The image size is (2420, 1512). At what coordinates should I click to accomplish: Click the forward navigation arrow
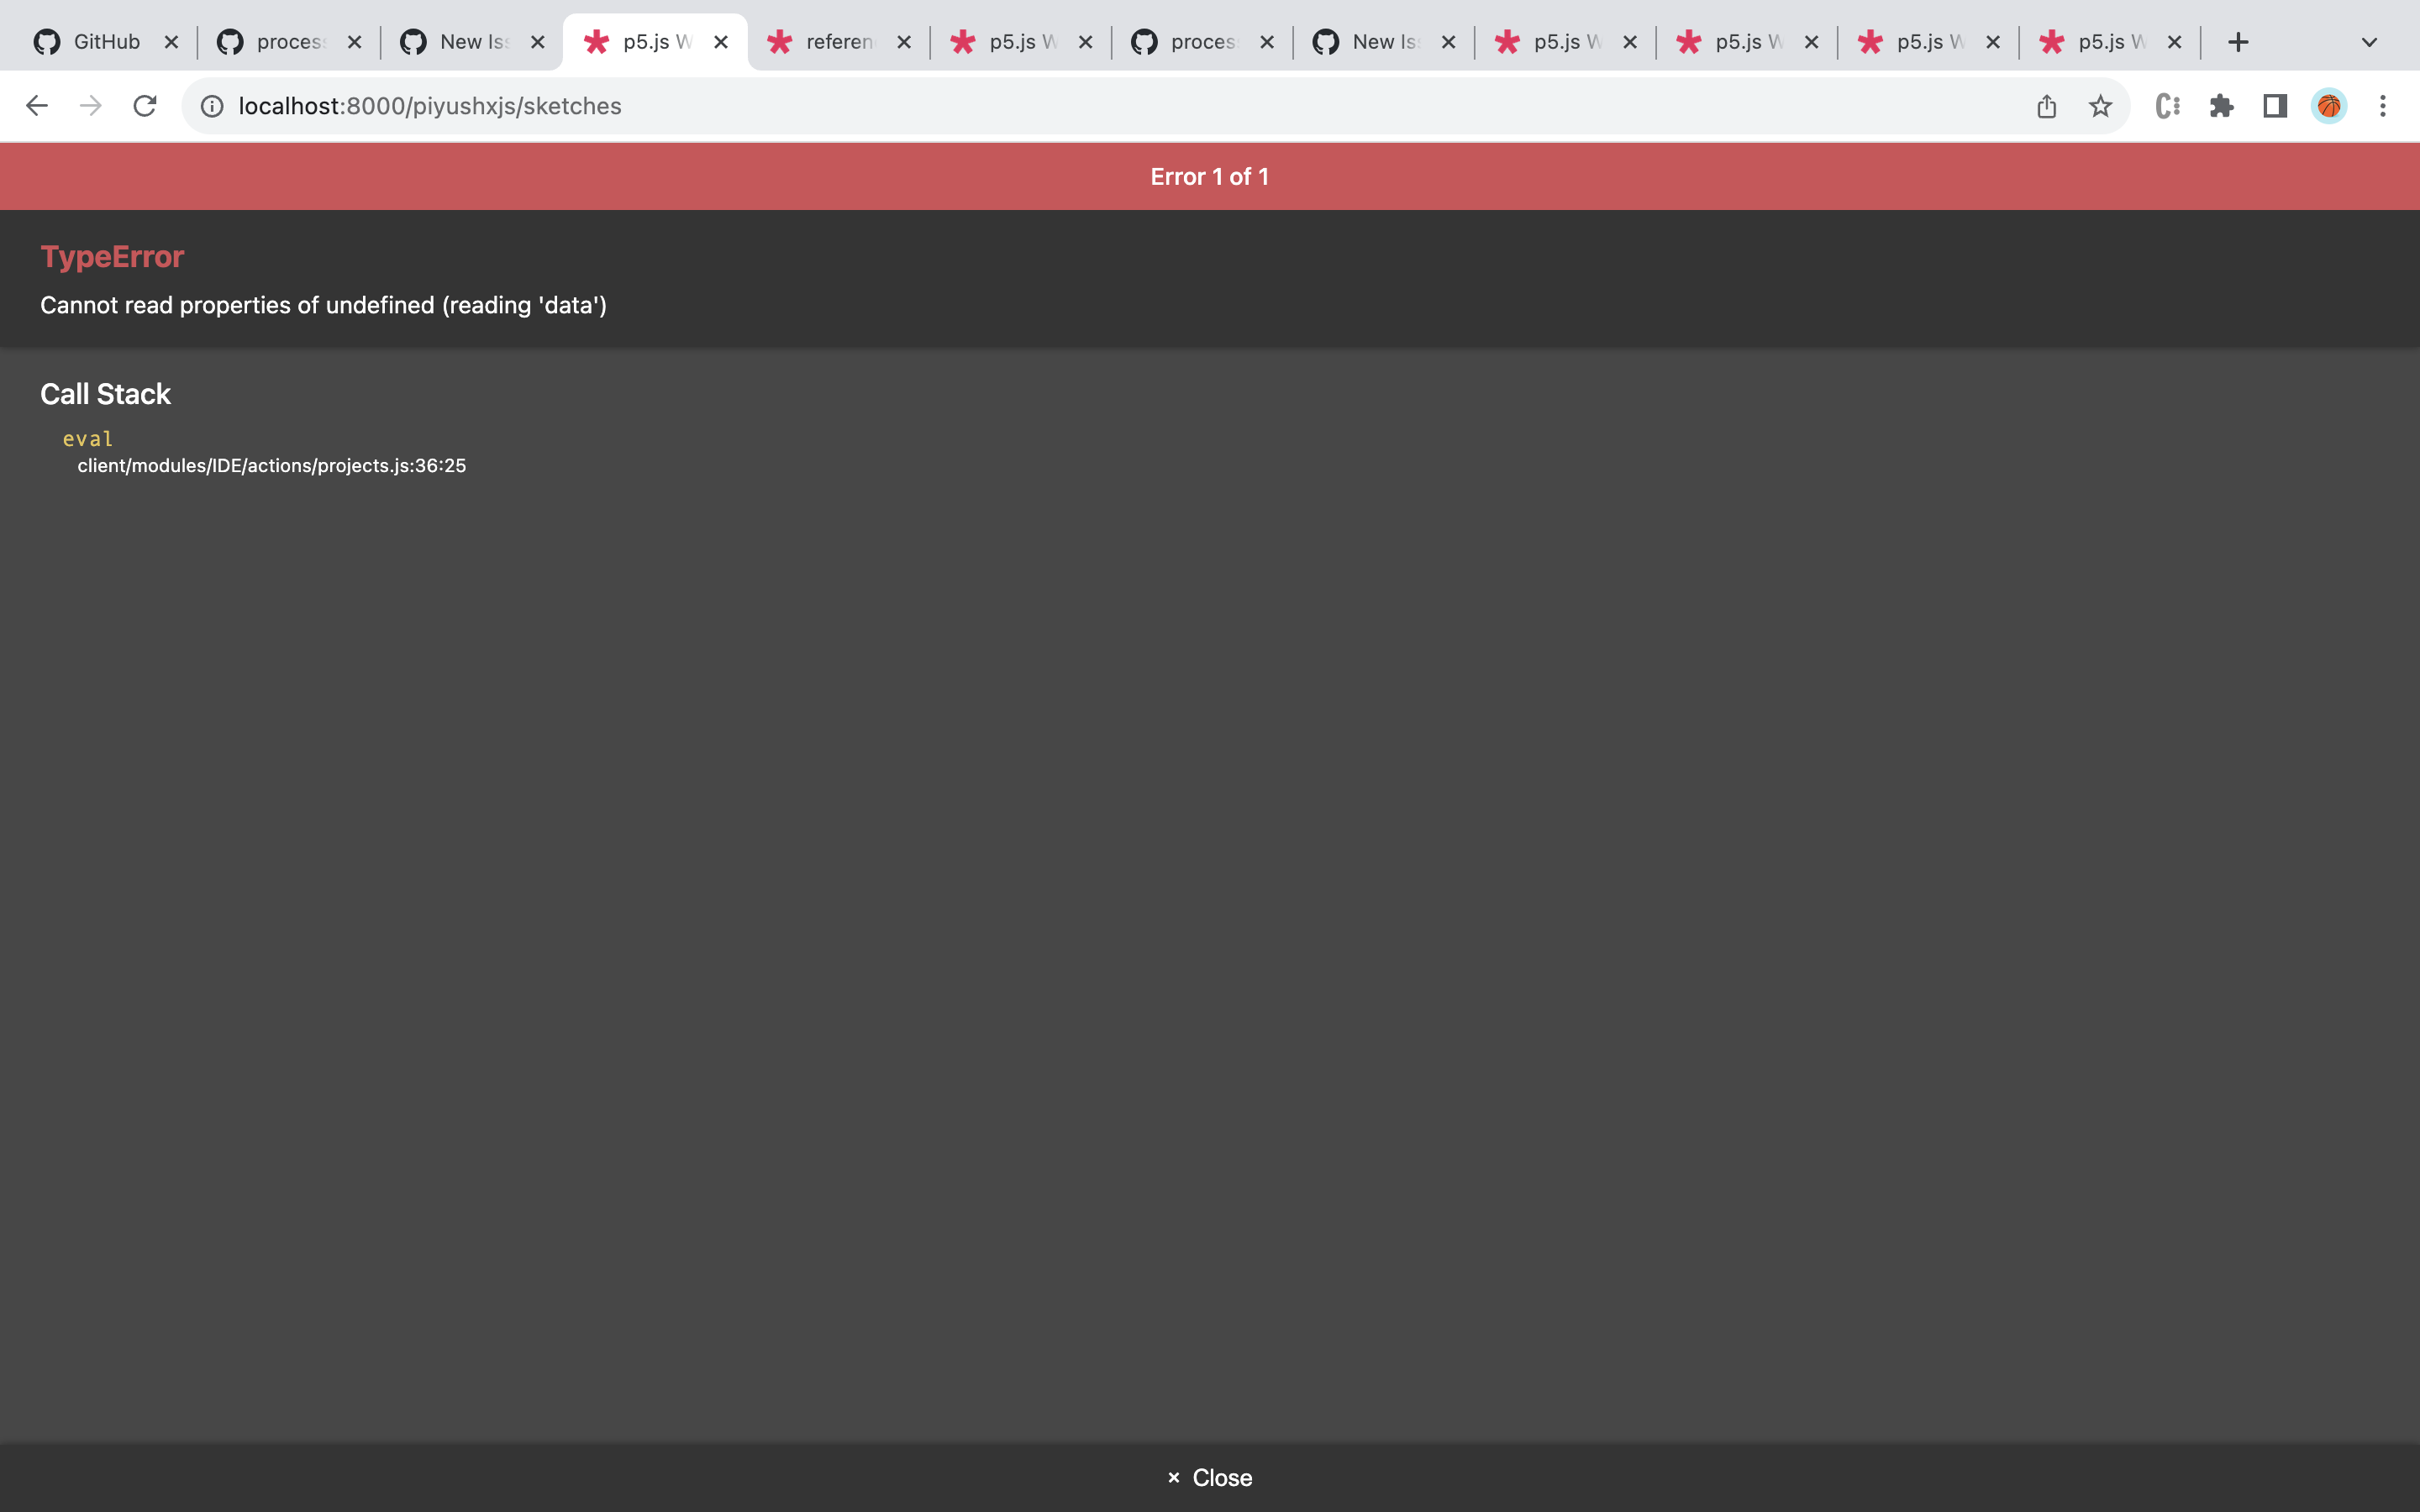(x=91, y=105)
